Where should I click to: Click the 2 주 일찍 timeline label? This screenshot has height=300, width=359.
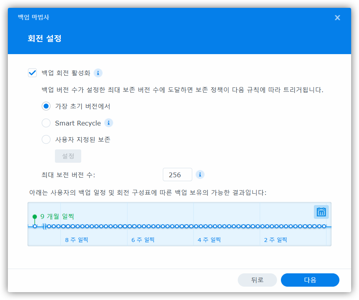[x=275, y=240]
